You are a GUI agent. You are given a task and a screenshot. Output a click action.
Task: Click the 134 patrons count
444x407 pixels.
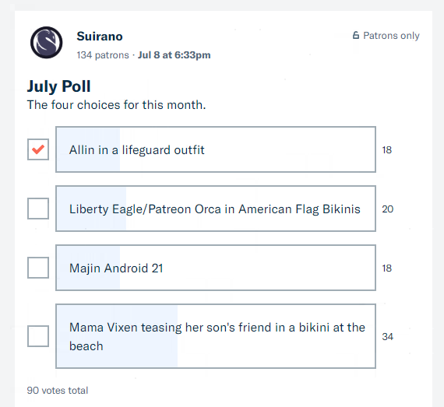click(103, 55)
